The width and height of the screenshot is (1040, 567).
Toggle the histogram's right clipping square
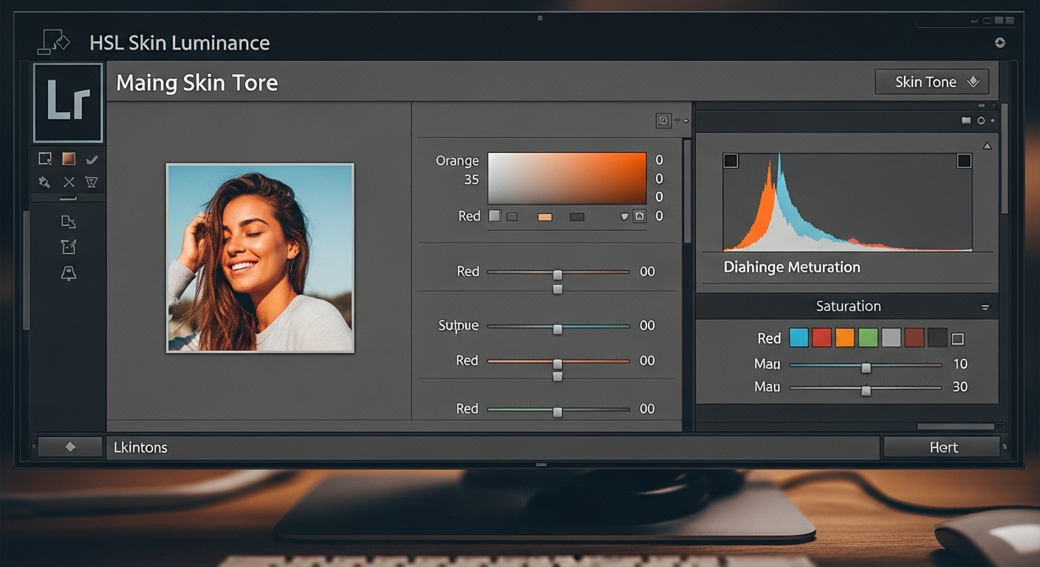click(x=964, y=160)
